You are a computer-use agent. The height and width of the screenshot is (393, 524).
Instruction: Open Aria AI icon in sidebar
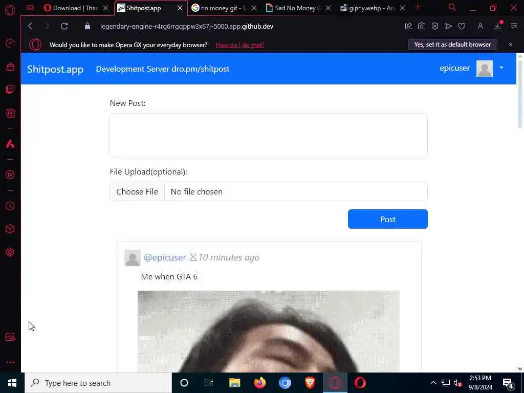click(x=10, y=144)
